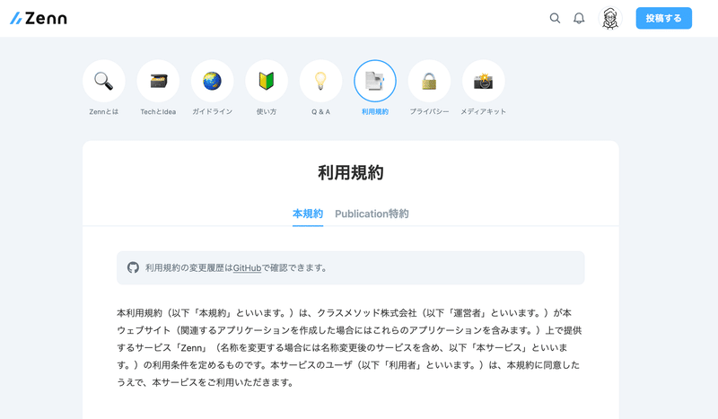Select the 利用規約 document icon
This screenshot has width=718, height=419.
coord(375,81)
